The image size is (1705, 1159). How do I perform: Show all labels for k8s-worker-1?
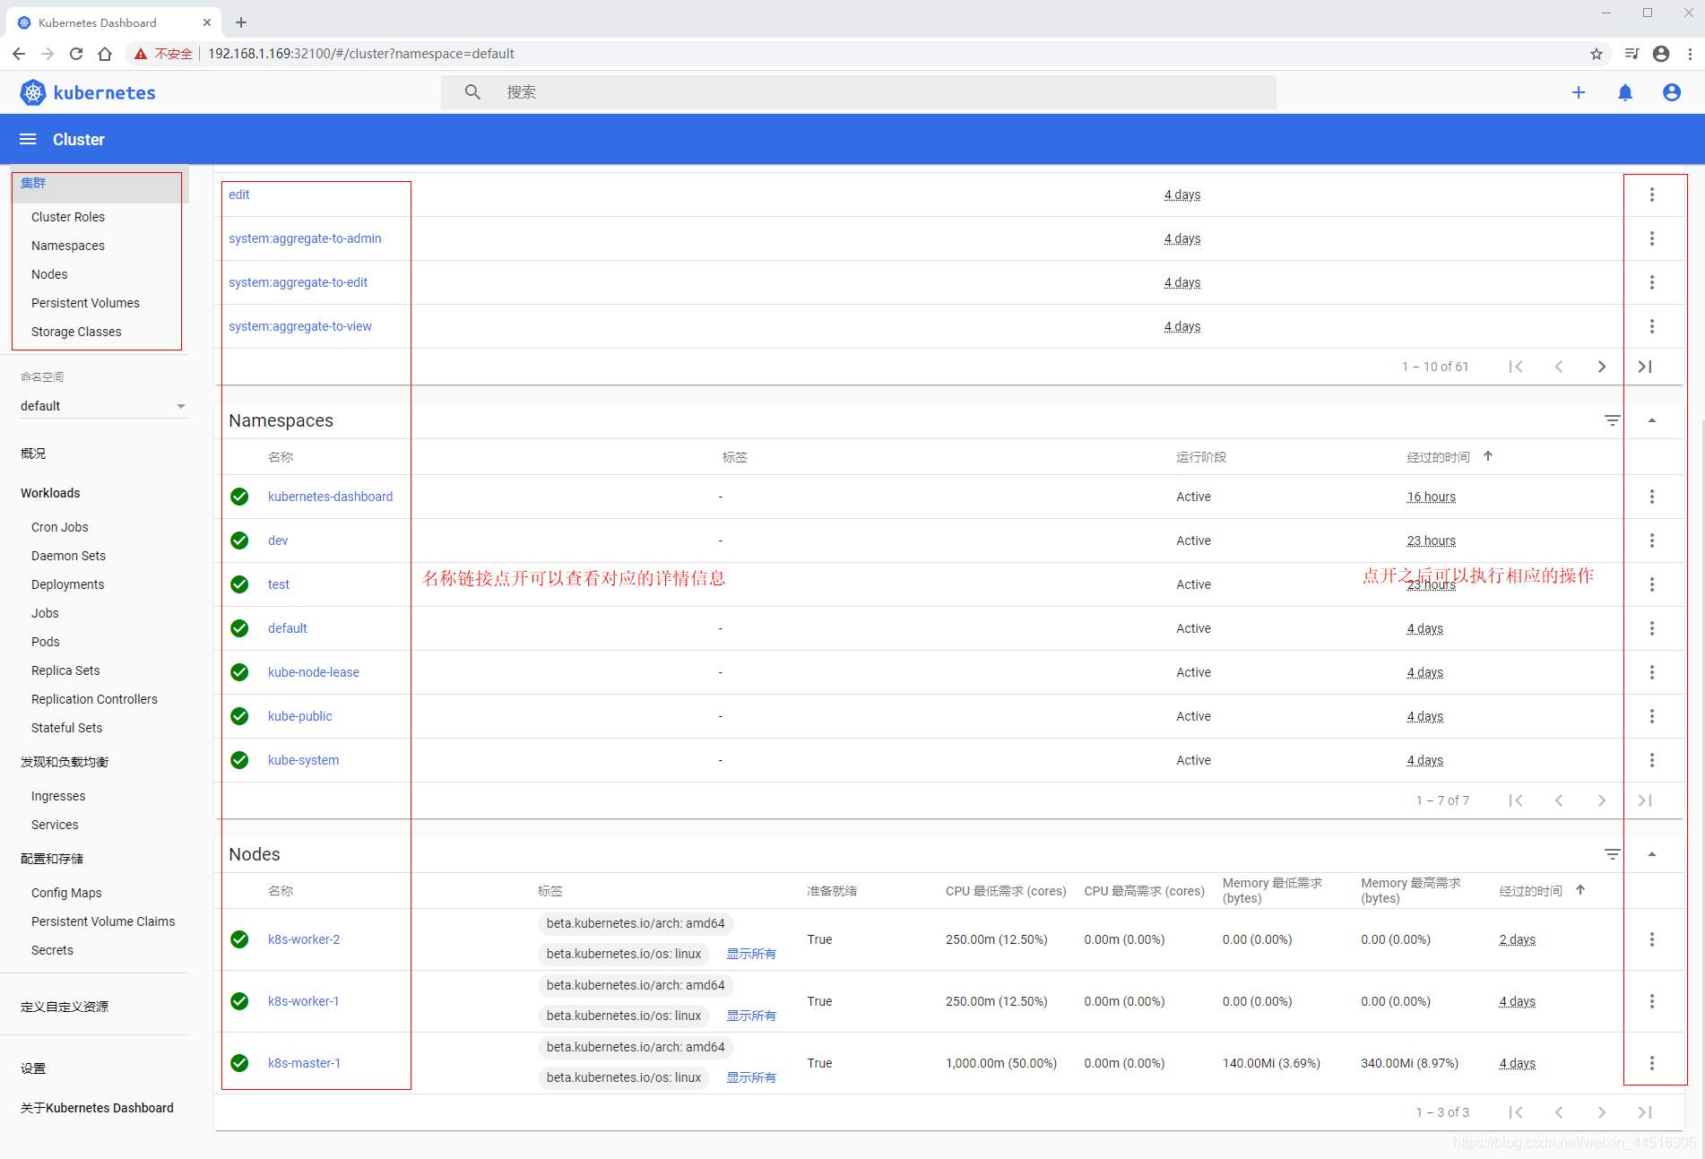click(x=751, y=1016)
